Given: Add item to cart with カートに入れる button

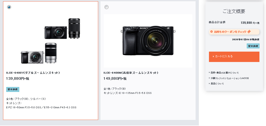Looking at the screenshot, I should [x=234, y=57].
